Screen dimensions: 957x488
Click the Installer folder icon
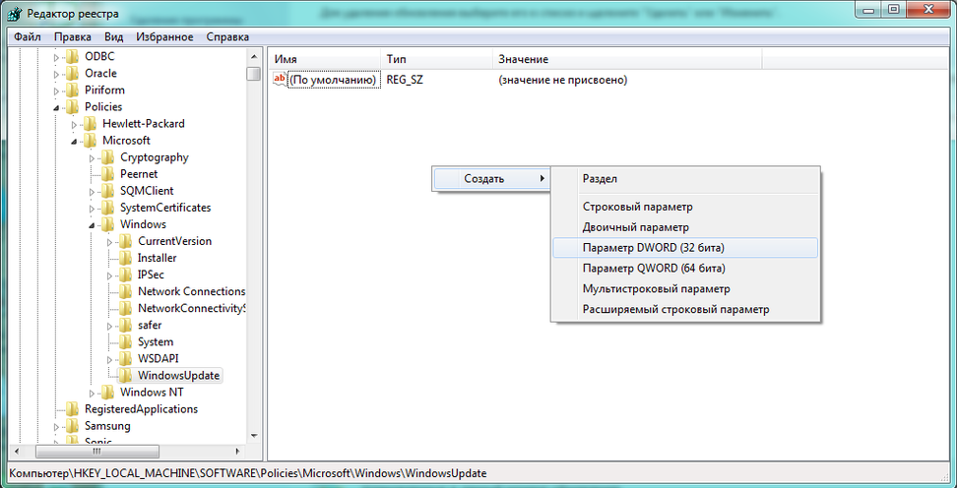(126, 258)
